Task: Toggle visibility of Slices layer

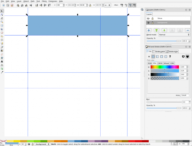Action: 148,18
